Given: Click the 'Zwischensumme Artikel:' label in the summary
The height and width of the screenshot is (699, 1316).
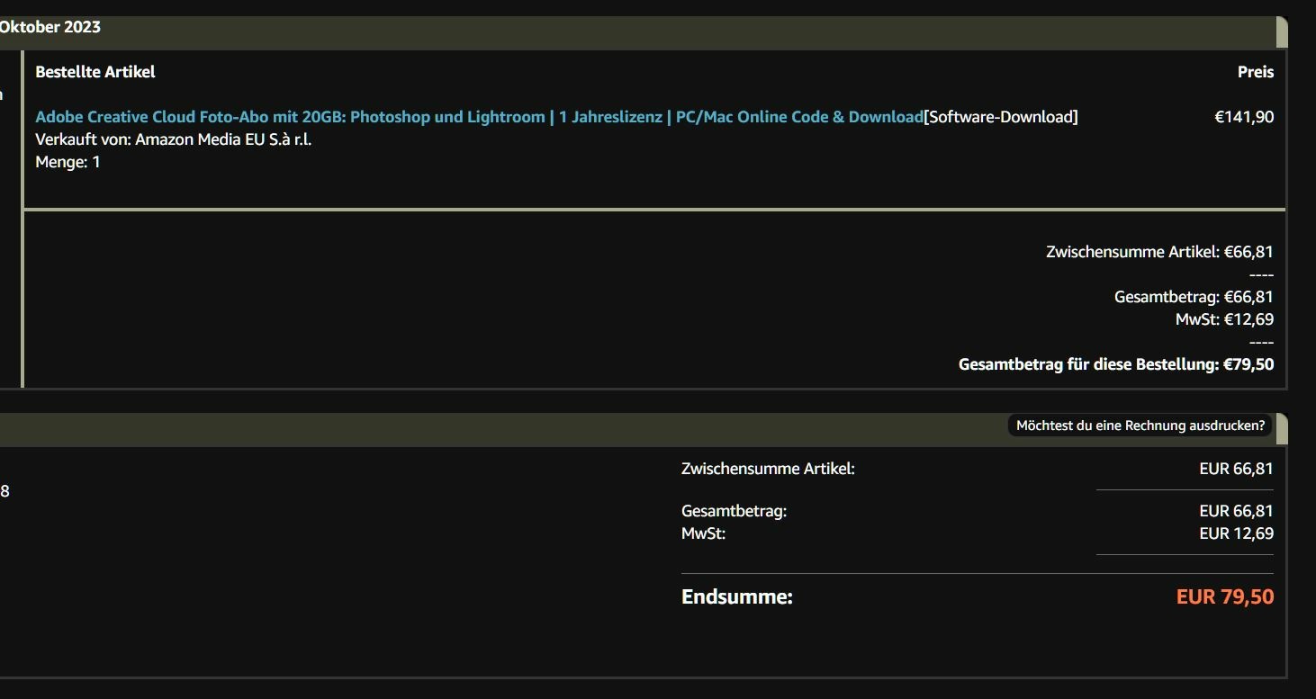Looking at the screenshot, I should coord(768,469).
